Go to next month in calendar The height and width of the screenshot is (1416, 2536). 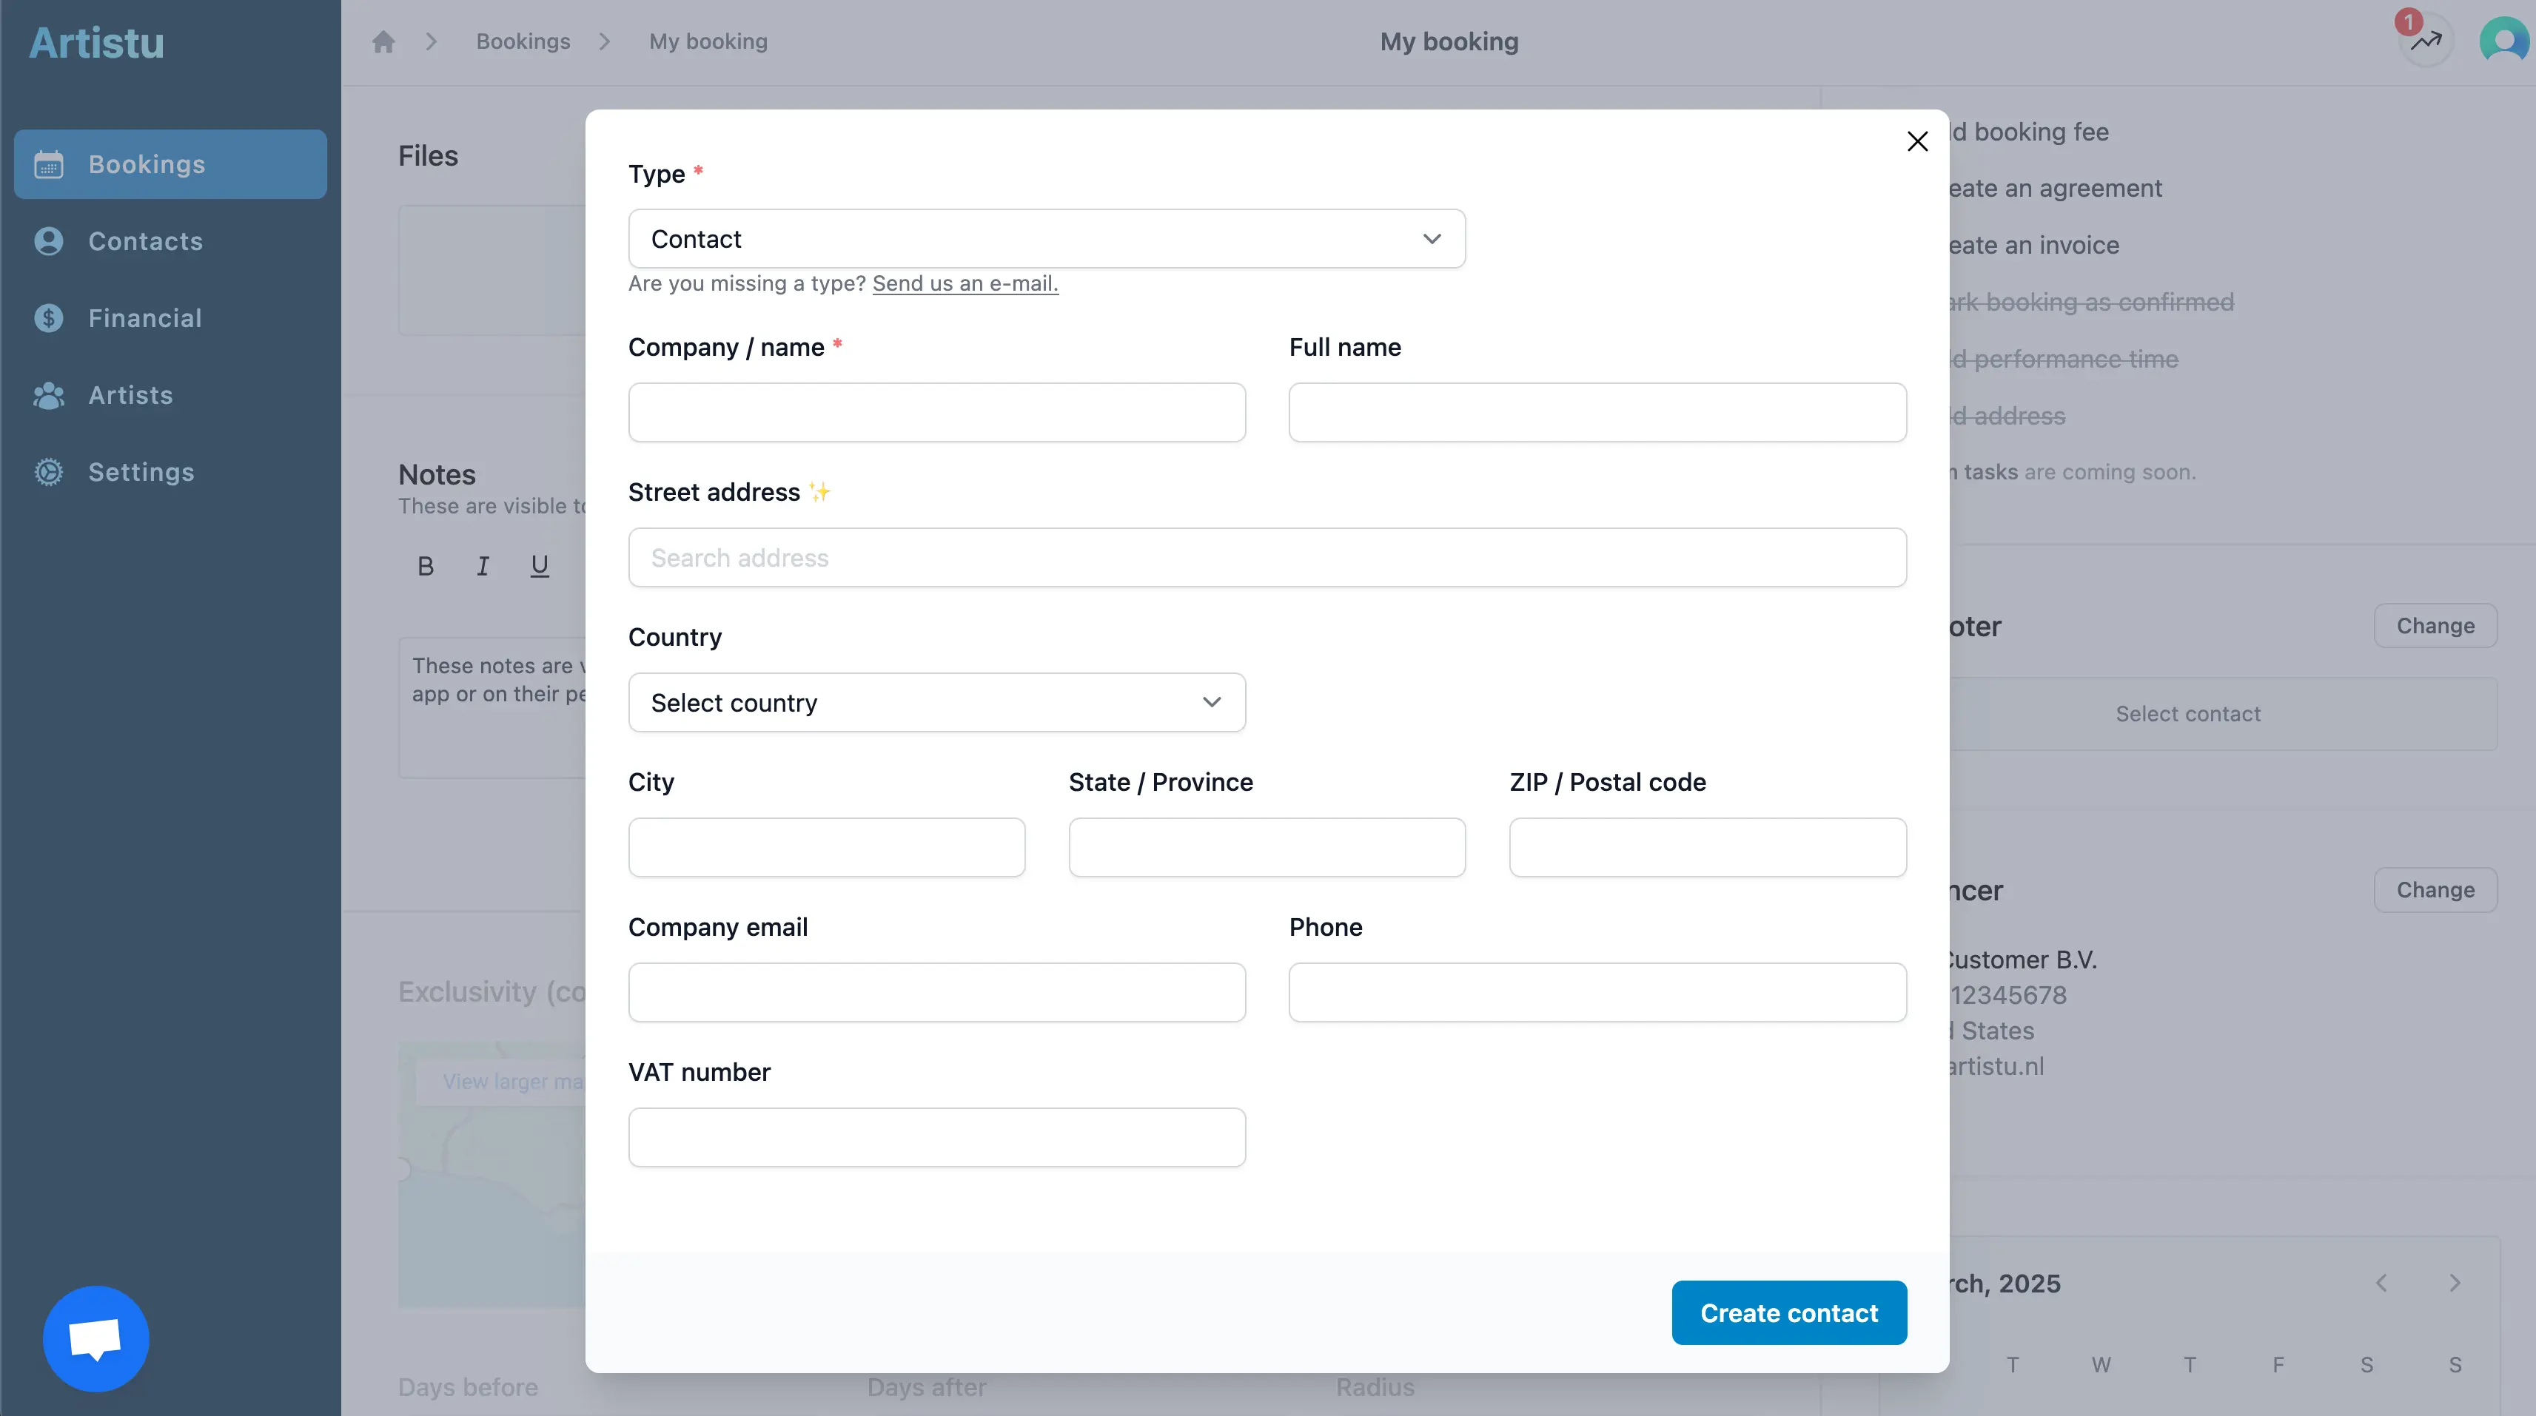2455,1282
